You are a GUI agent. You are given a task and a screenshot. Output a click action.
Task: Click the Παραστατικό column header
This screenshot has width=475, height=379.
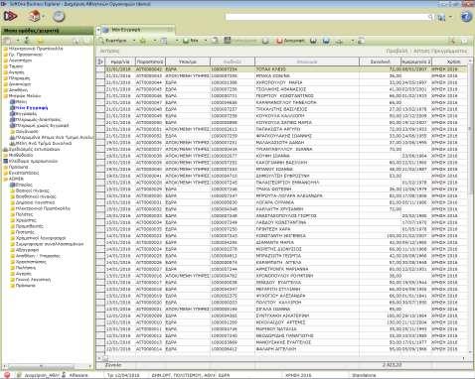tap(150, 62)
